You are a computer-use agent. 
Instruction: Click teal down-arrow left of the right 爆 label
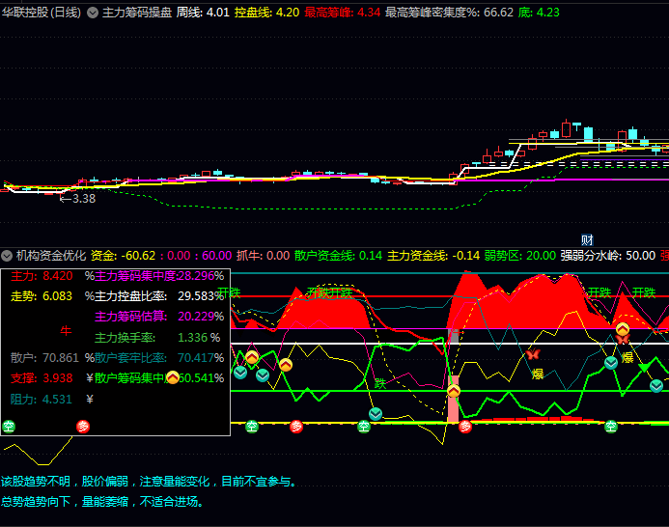click(x=611, y=363)
